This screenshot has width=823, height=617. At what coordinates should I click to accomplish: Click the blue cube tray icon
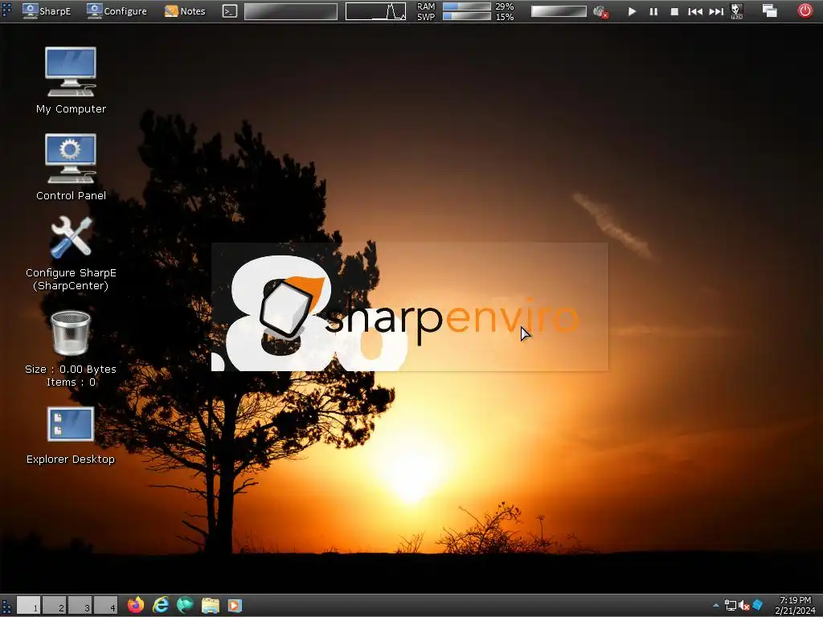(x=757, y=606)
